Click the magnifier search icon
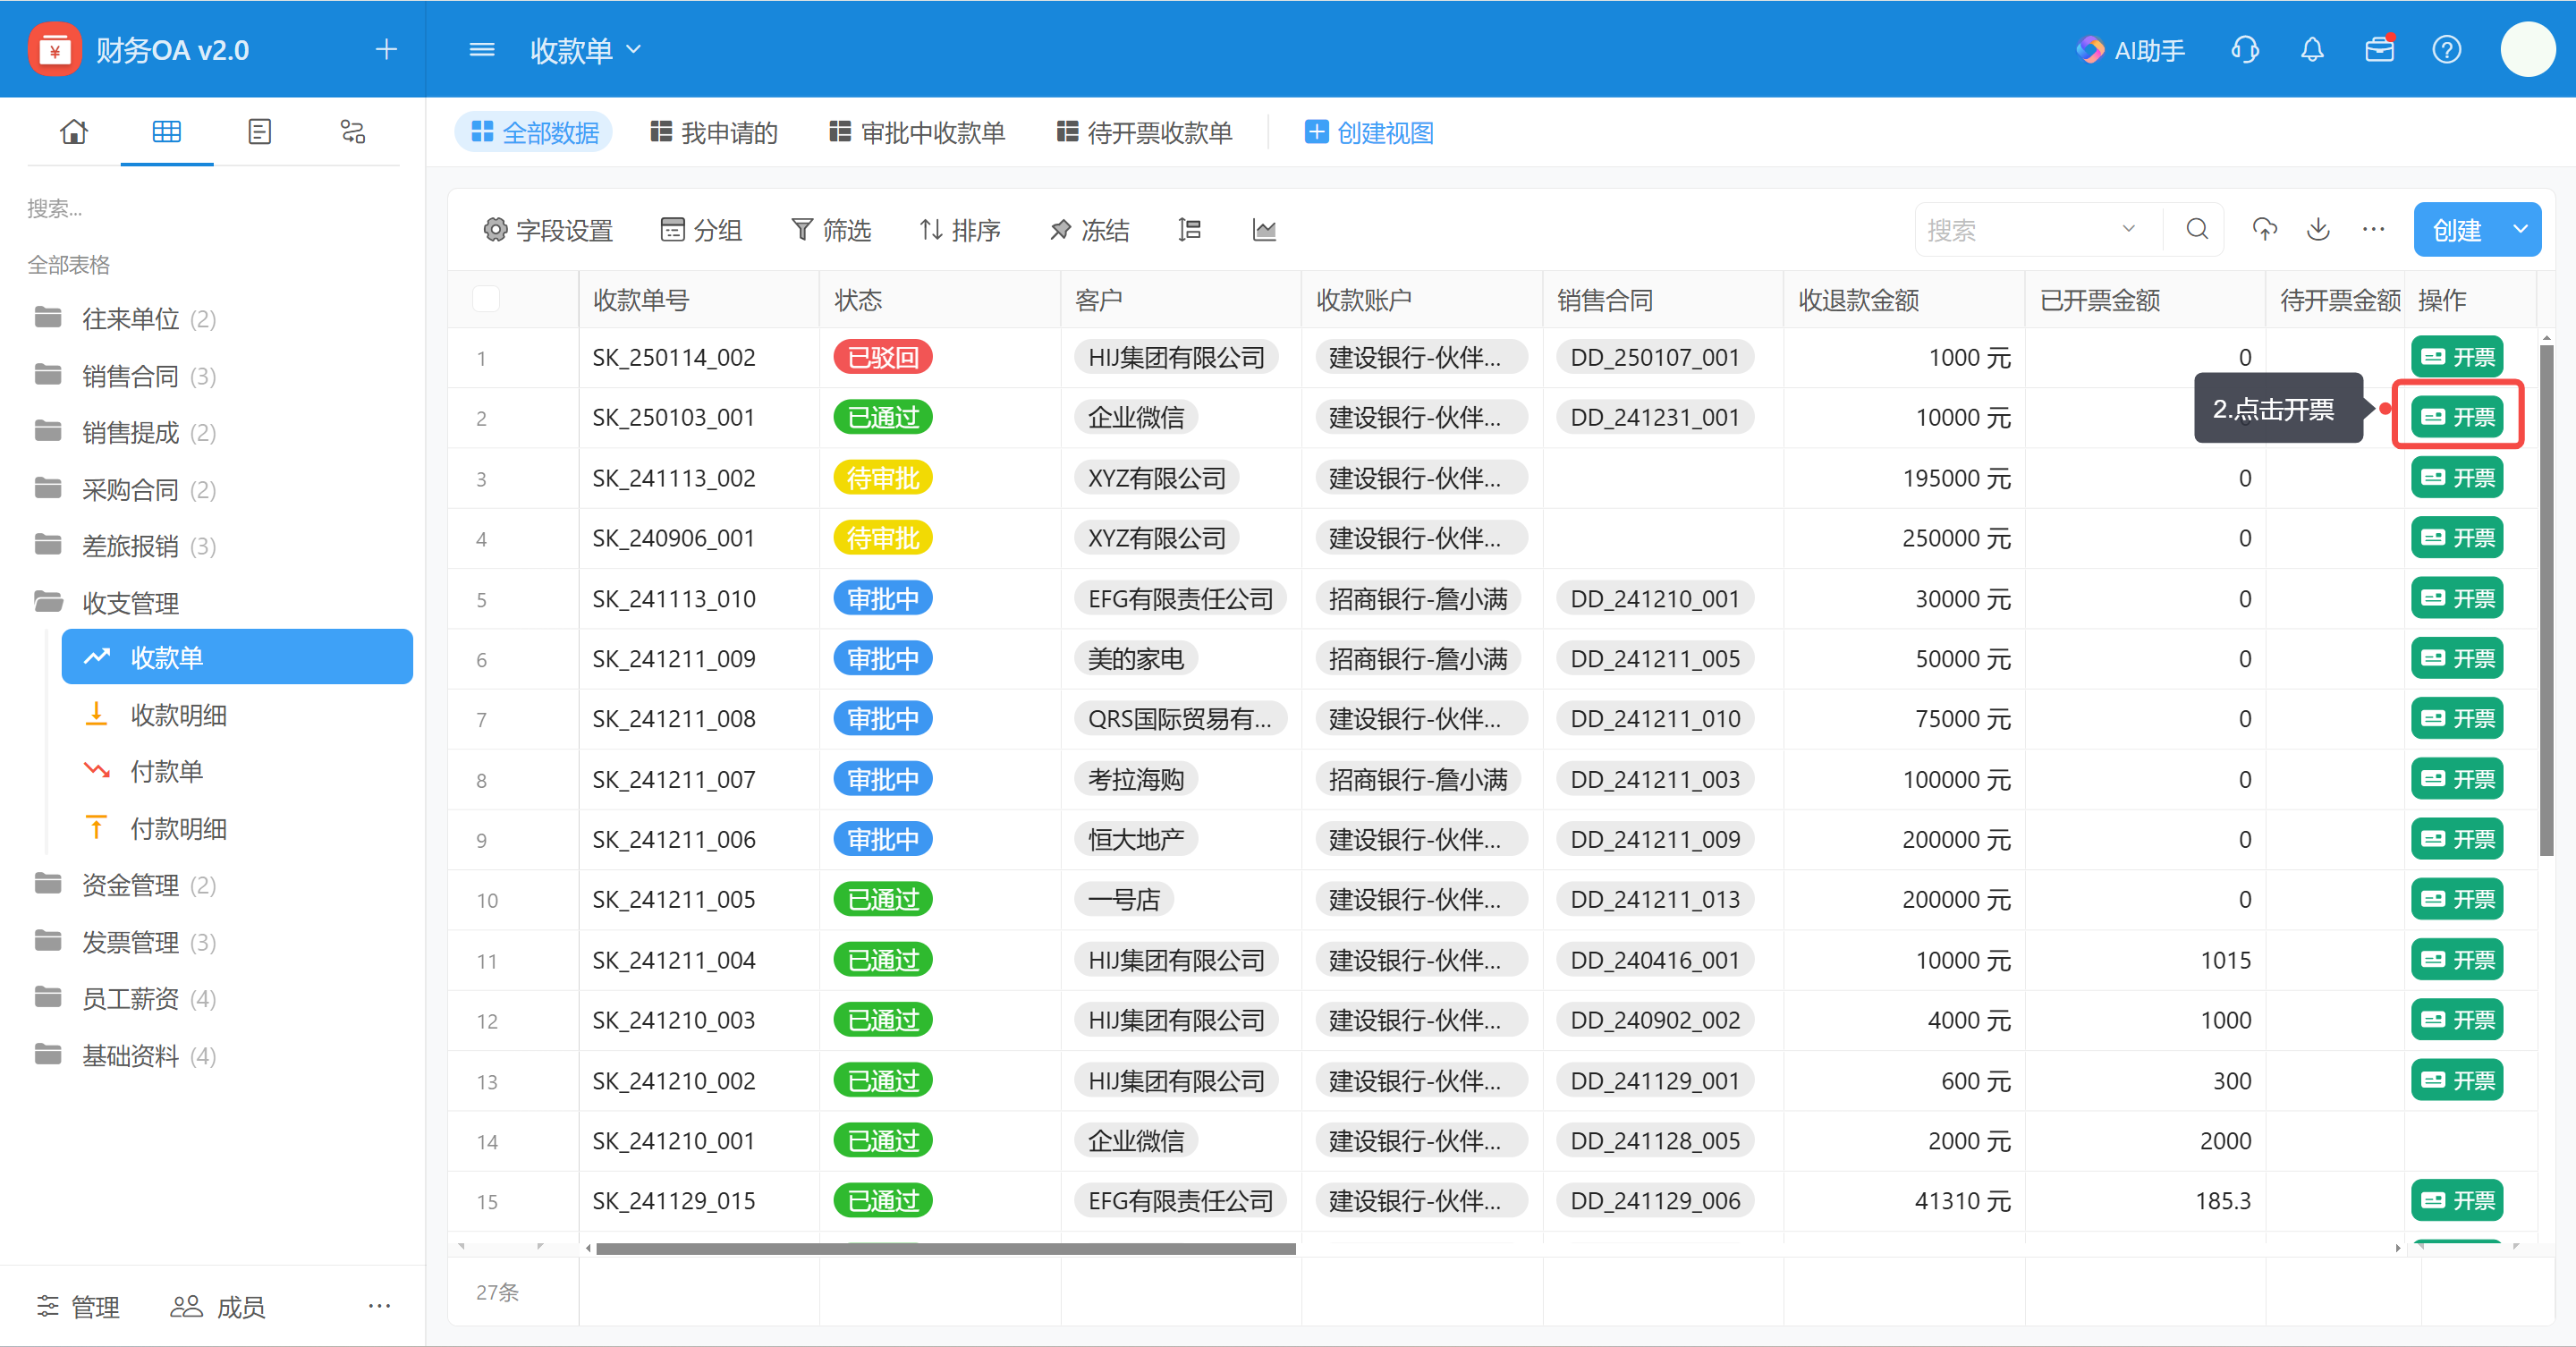Image resolution: width=2576 pixels, height=1347 pixels. point(2196,230)
